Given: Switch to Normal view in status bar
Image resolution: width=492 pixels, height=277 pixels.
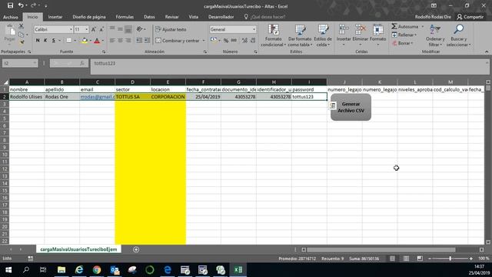Looking at the screenshot, I should click(x=392, y=259).
